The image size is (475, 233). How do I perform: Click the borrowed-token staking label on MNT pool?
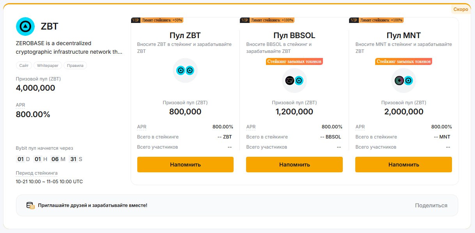[404, 61]
